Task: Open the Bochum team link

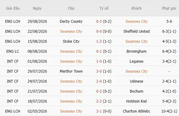Action: tap(136, 91)
